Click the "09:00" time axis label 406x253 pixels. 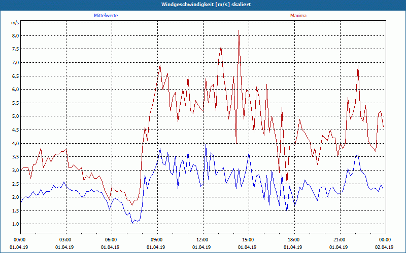click(x=157, y=240)
